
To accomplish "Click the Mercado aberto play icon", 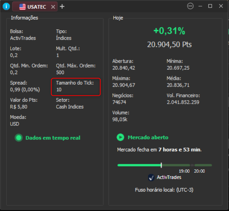I will pos(121,137).
